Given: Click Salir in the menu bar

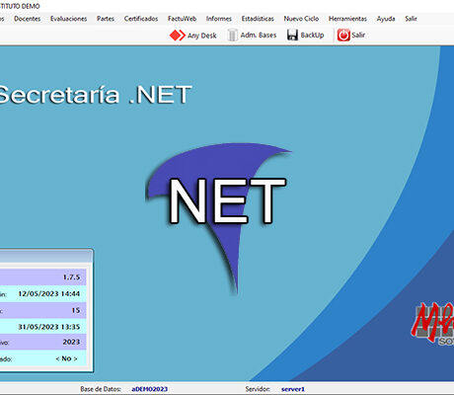Looking at the screenshot, I should pyautogui.click(x=411, y=19).
